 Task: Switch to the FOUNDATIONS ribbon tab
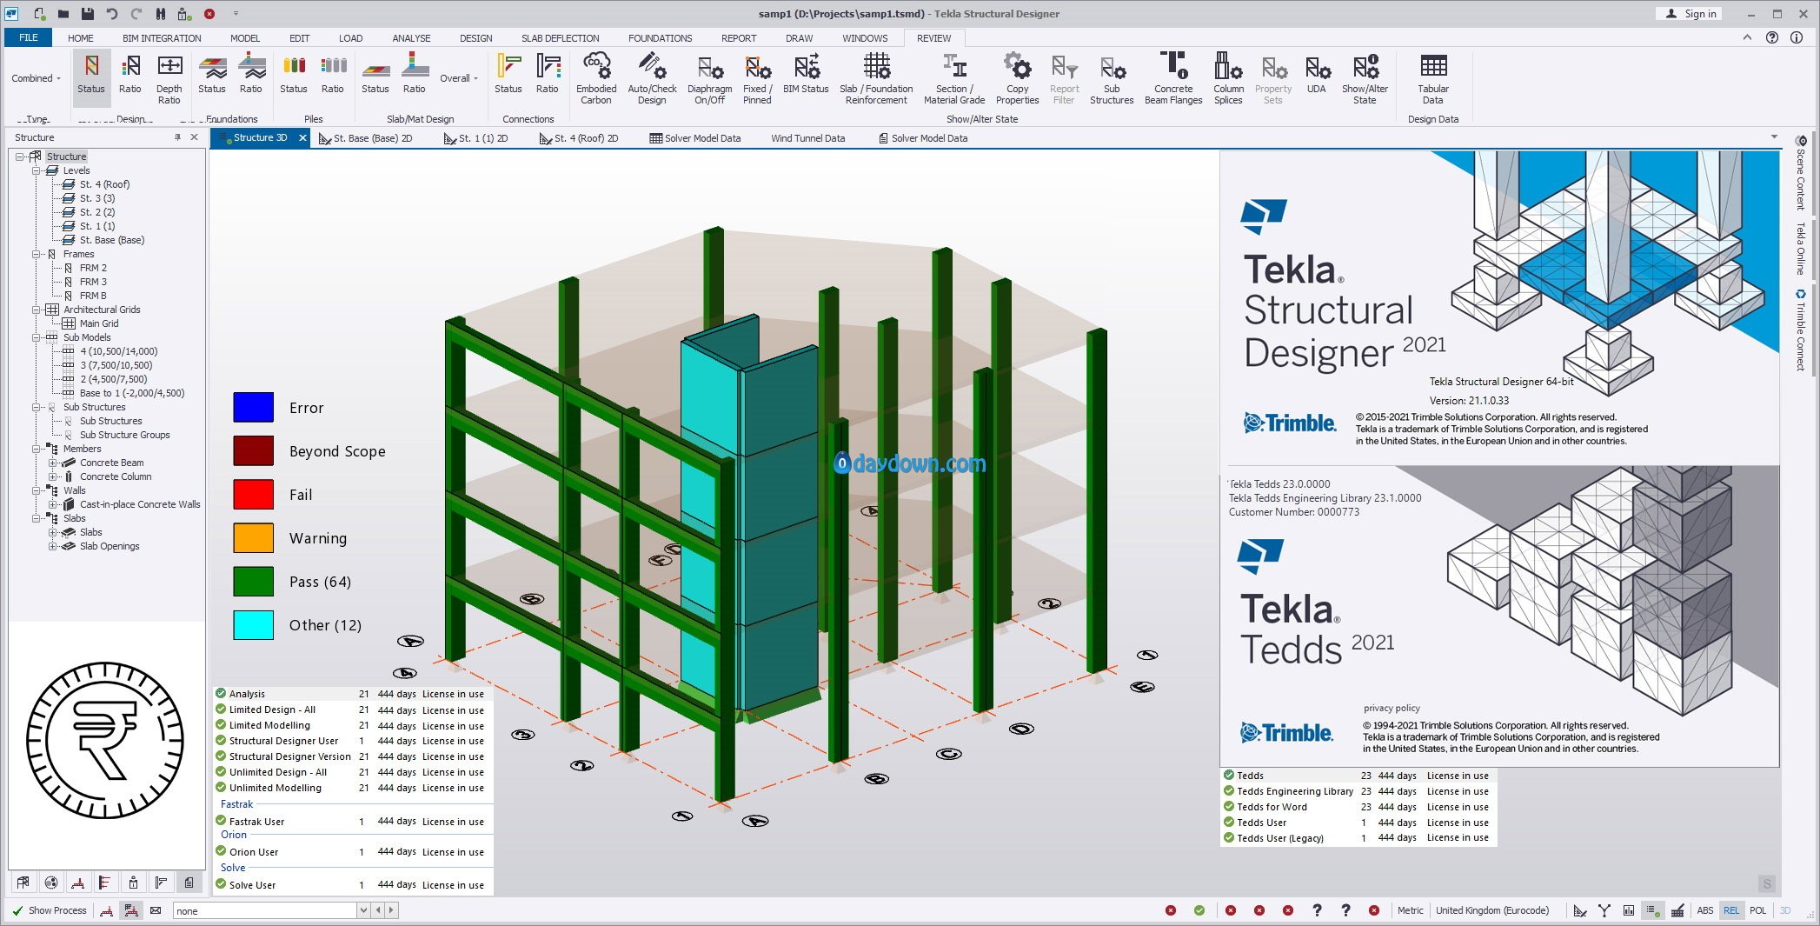pos(660,38)
